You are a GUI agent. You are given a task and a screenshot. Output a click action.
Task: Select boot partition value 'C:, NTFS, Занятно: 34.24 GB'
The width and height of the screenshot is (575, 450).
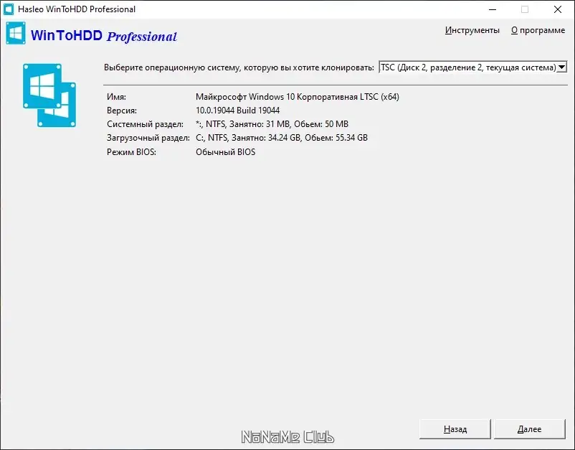[249, 138]
